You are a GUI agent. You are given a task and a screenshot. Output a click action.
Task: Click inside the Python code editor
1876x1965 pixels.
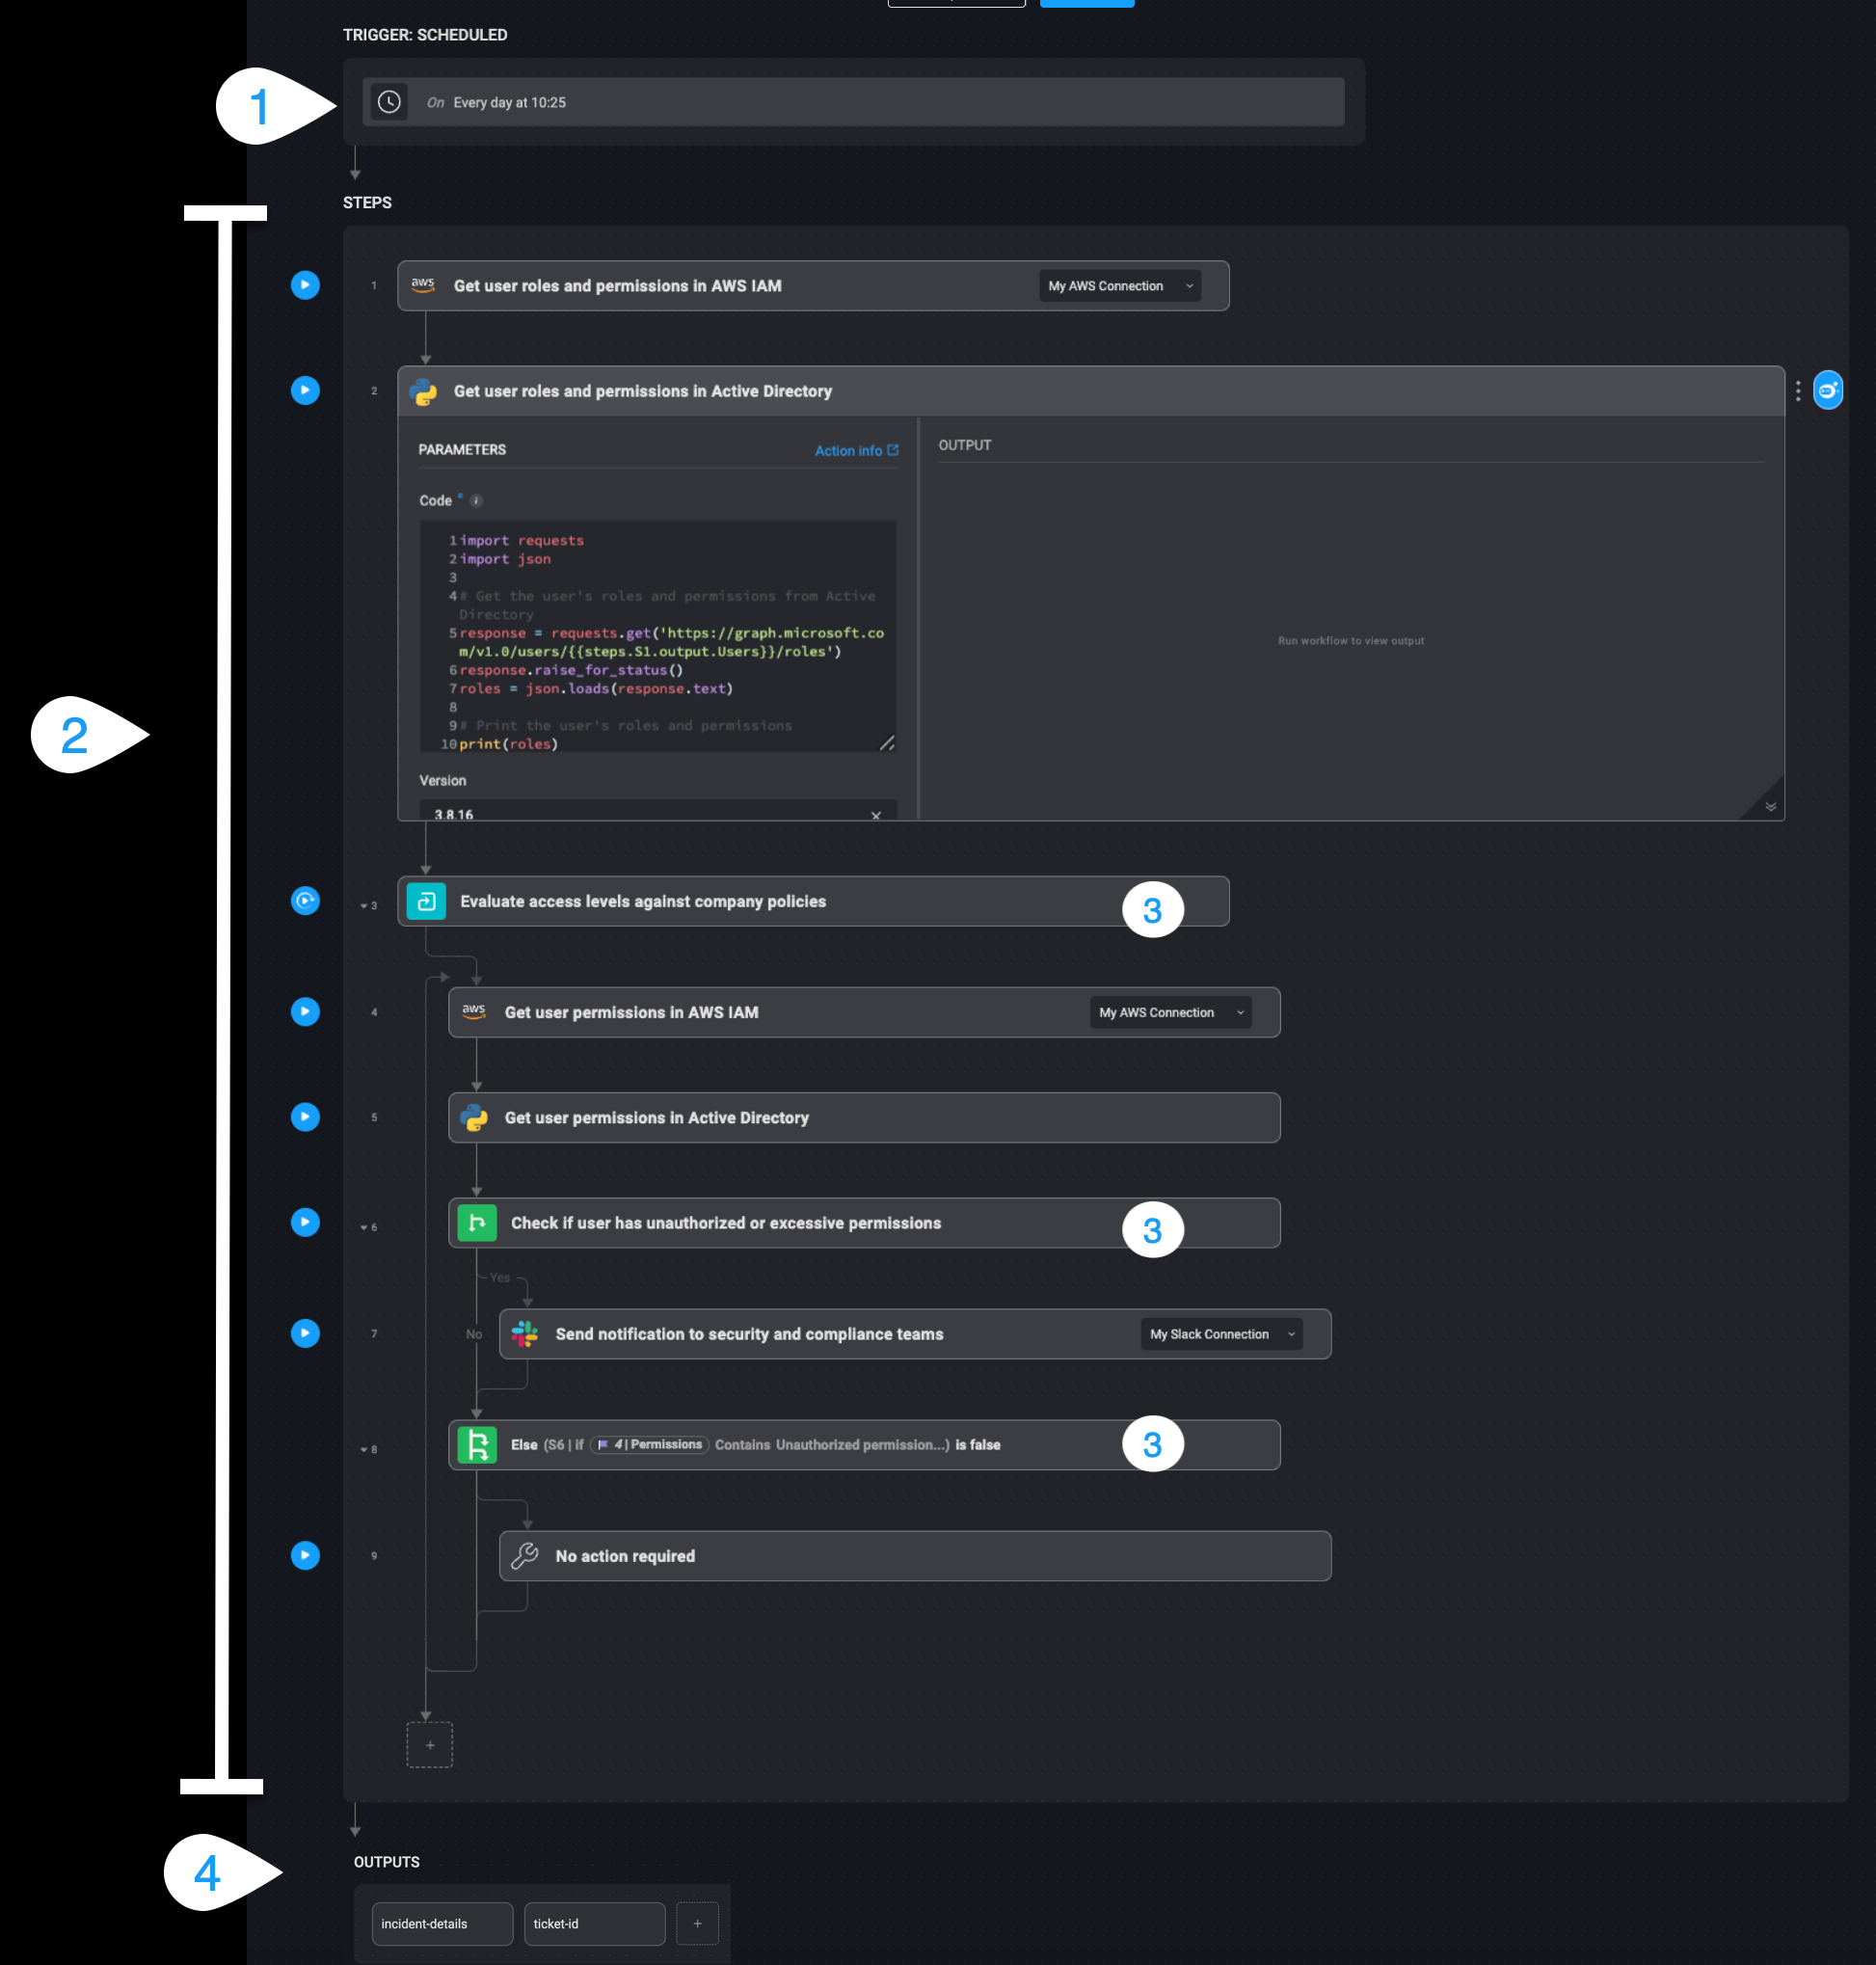pos(657,636)
